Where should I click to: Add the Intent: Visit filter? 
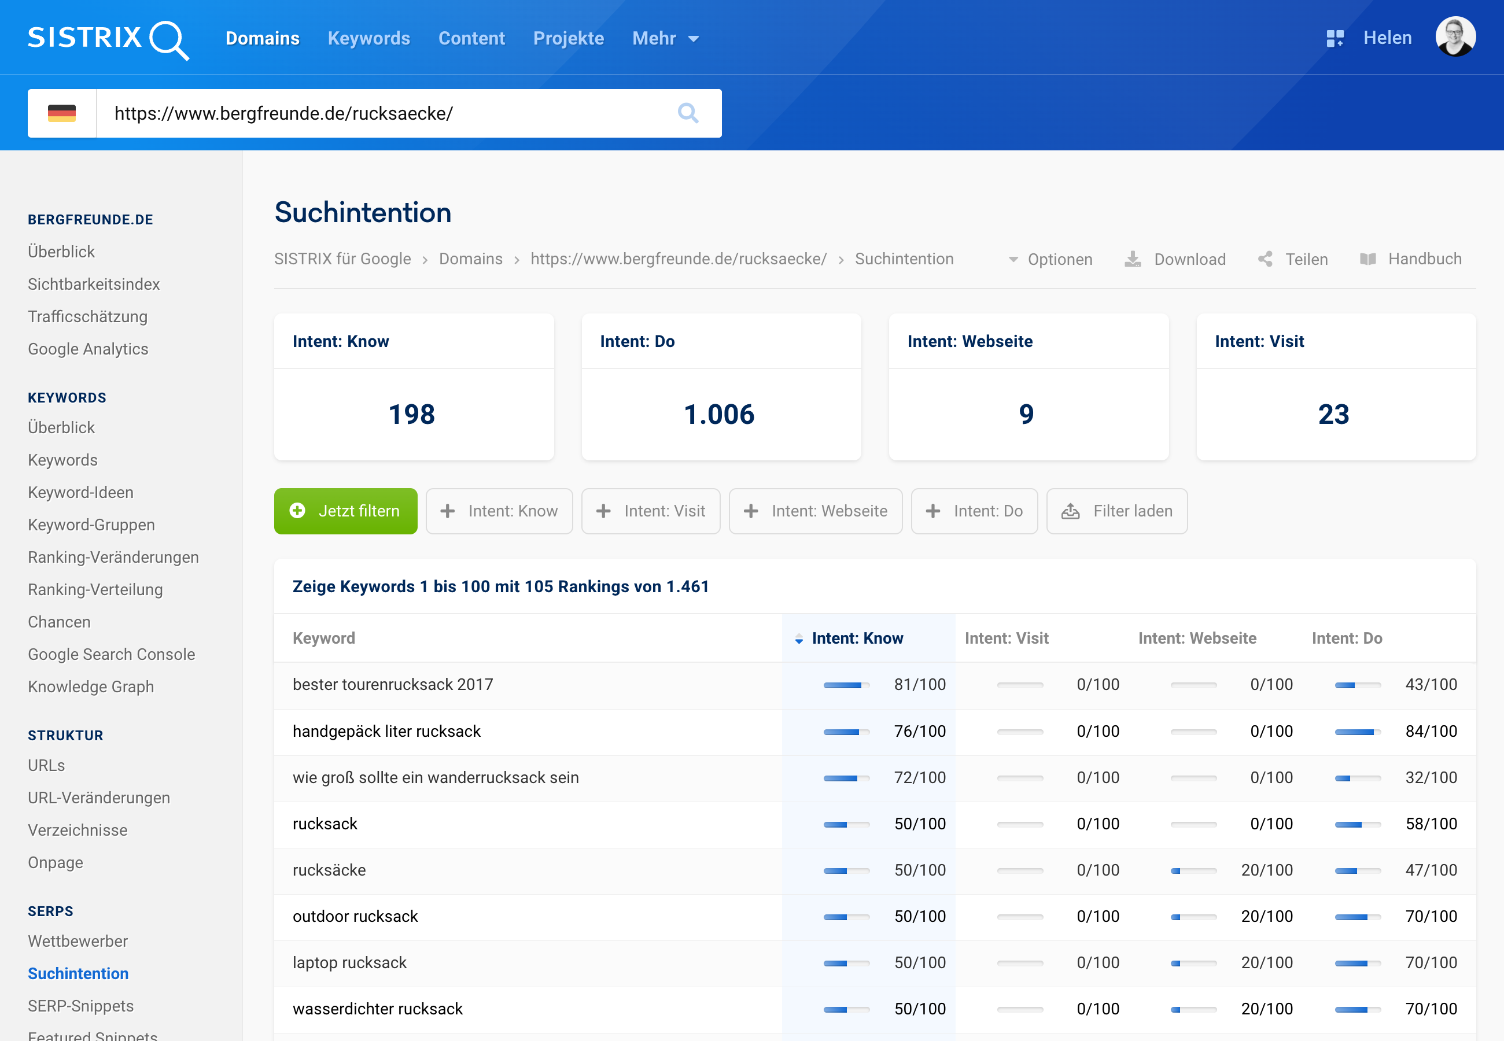[651, 511]
